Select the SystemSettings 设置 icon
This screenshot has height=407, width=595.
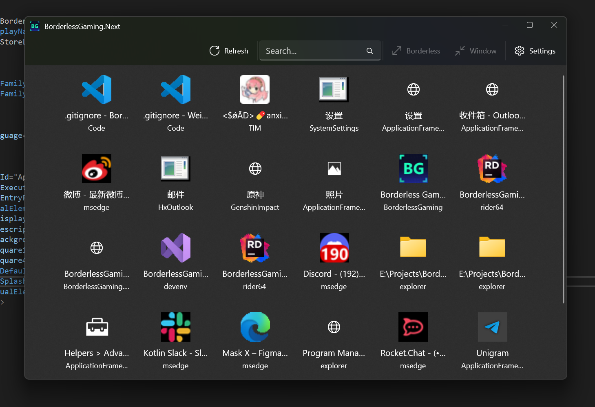click(334, 89)
